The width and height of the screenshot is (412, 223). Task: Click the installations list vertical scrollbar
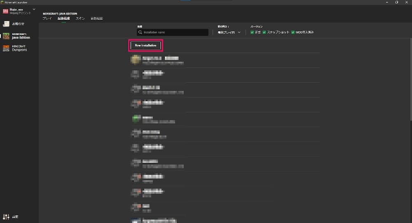click(x=411, y=79)
